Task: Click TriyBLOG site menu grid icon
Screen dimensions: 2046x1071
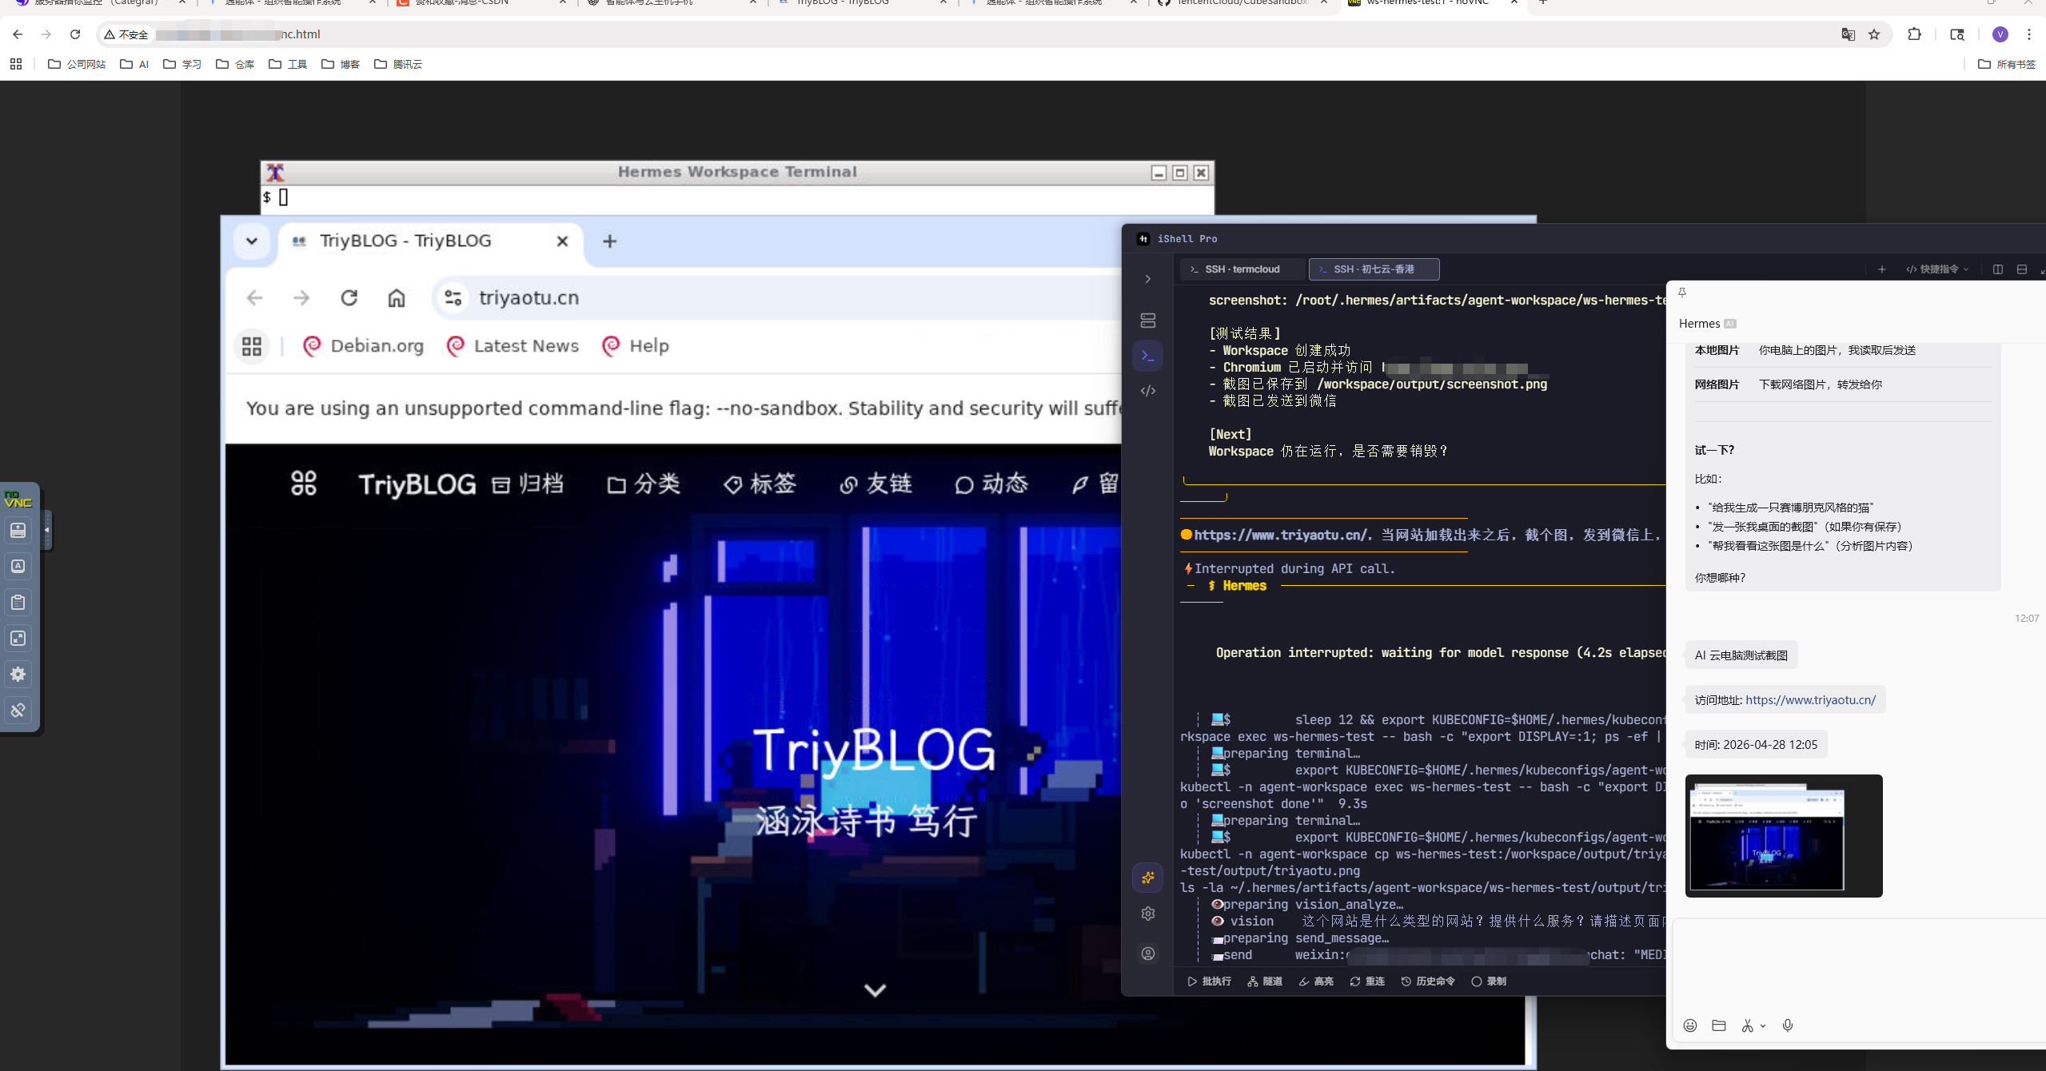Action: pyautogui.click(x=304, y=484)
